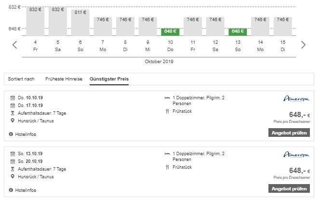Show later dates with right chevron

303,45
